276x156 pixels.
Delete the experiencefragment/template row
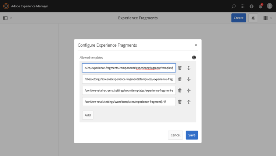[180, 68]
